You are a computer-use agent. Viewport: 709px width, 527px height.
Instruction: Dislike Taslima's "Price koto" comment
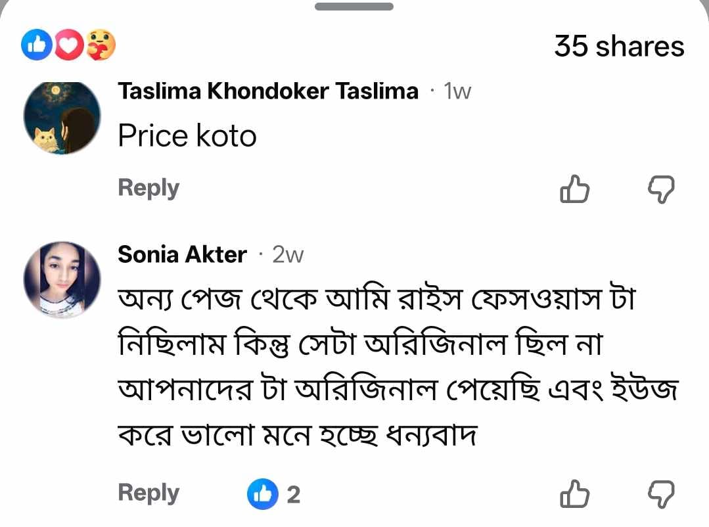click(661, 189)
